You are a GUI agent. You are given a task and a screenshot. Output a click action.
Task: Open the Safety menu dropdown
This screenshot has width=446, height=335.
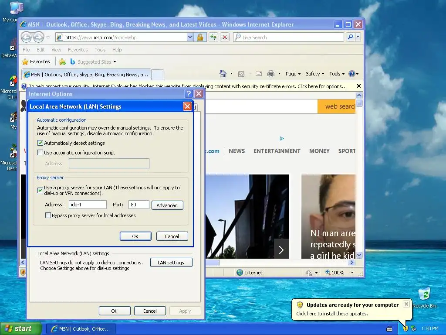click(x=315, y=74)
